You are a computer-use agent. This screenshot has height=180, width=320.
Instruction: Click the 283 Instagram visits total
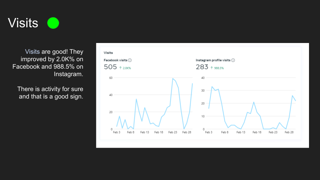202,67
